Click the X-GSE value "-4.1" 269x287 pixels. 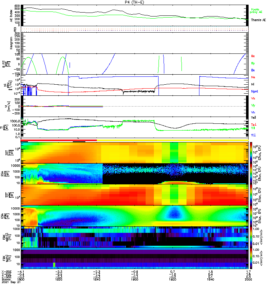click(x=21, y=272)
